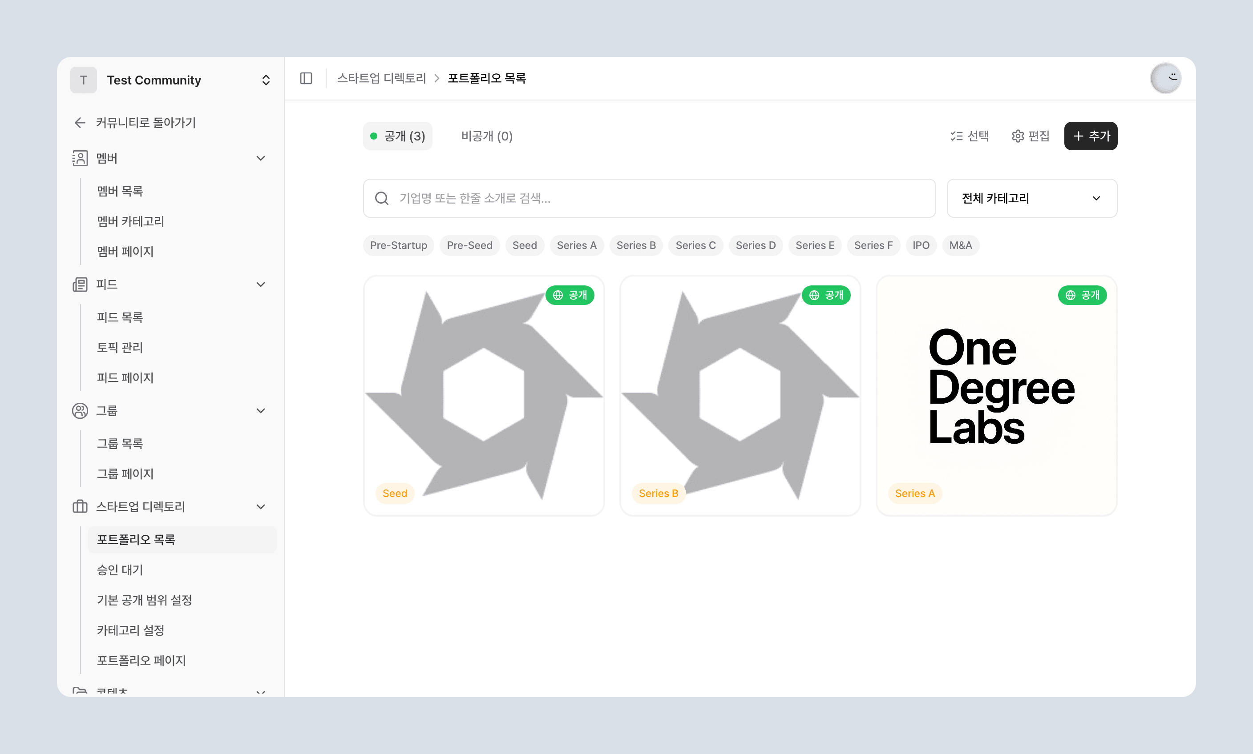1253x754 pixels.
Task: Open the community switcher arrows
Action: pyautogui.click(x=266, y=80)
